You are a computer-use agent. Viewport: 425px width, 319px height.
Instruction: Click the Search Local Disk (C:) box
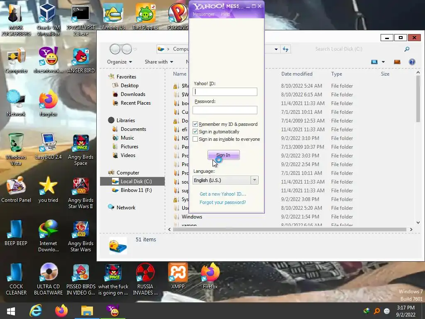[362, 49]
